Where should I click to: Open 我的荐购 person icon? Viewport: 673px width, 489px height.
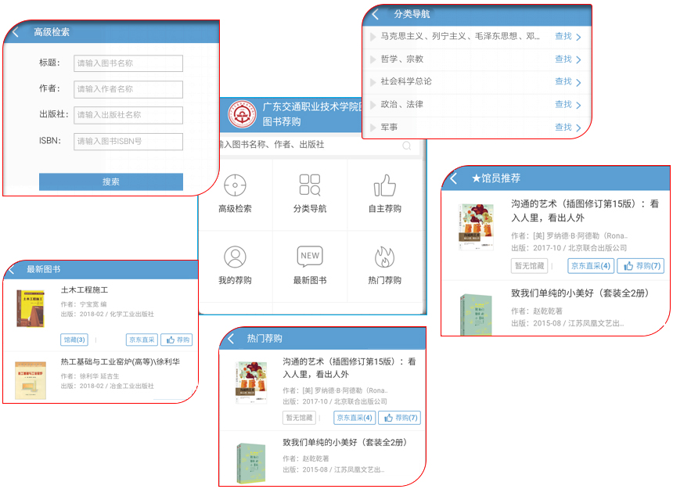coord(234,257)
